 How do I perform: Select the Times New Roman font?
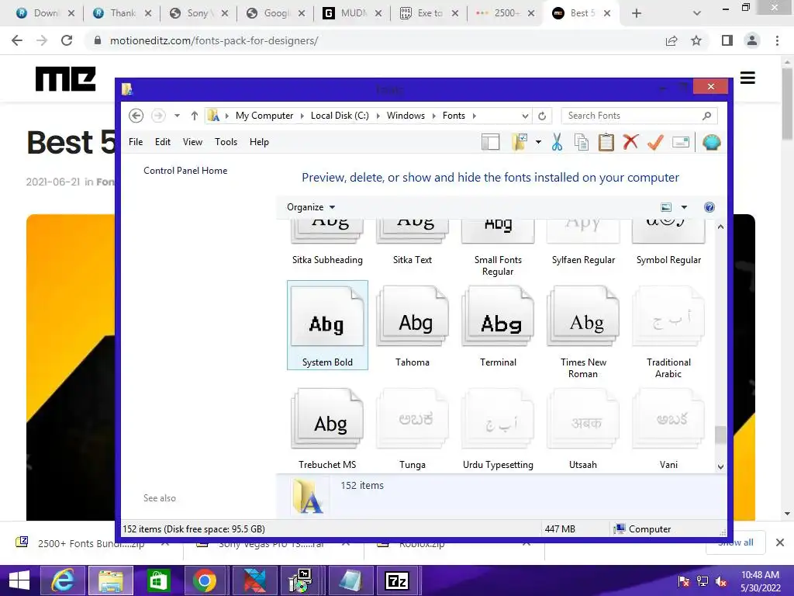click(583, 331)
